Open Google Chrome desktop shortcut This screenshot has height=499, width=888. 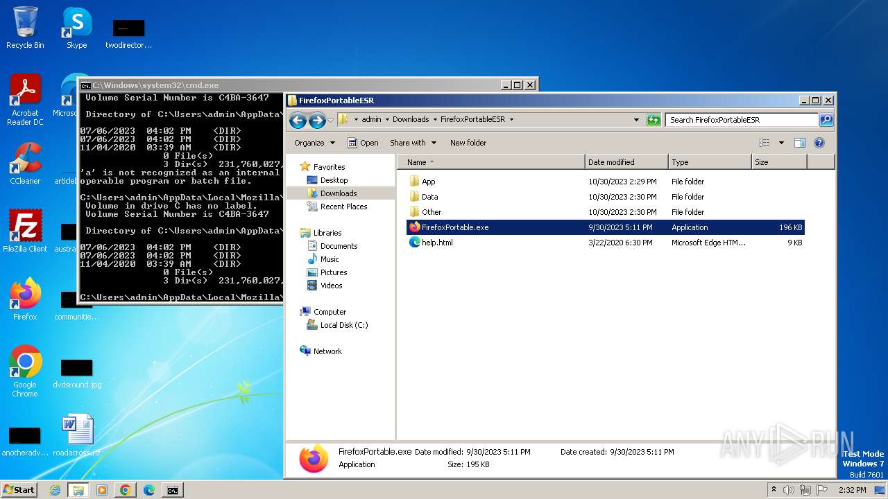tap(25, 371)
